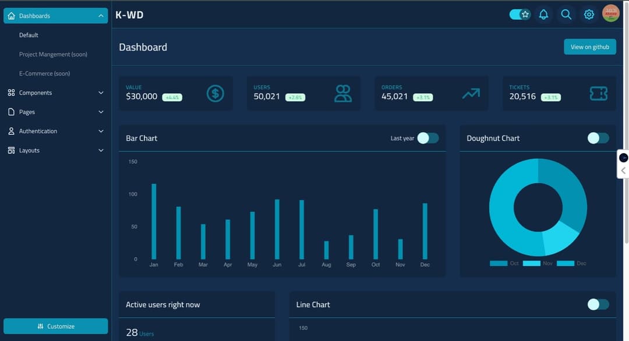The width and height of the screenshot is (629, 341).
Task: Click the Nov legend swatch under doughnut chart
Action: pyautogui.click(x=532, y=263)
